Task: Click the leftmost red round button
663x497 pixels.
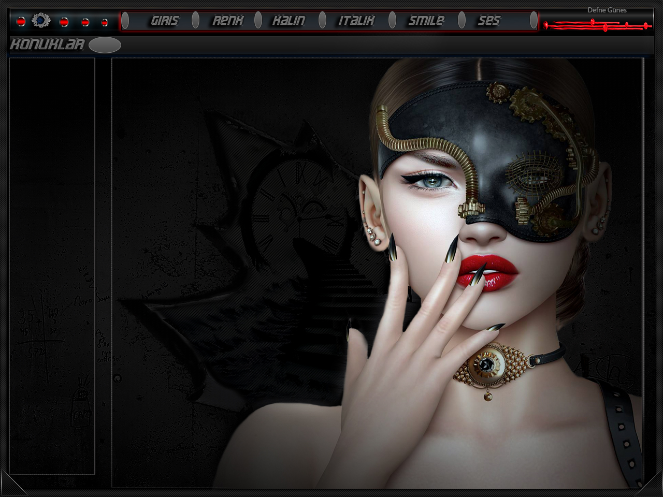Action: tap(21, 22)
